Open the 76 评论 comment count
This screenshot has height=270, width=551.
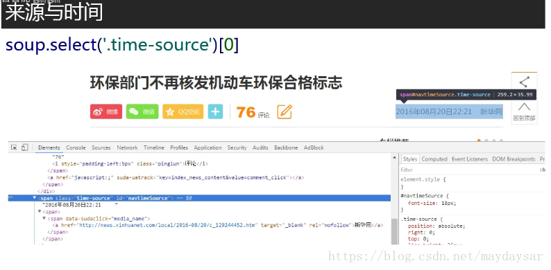point(253,113)
